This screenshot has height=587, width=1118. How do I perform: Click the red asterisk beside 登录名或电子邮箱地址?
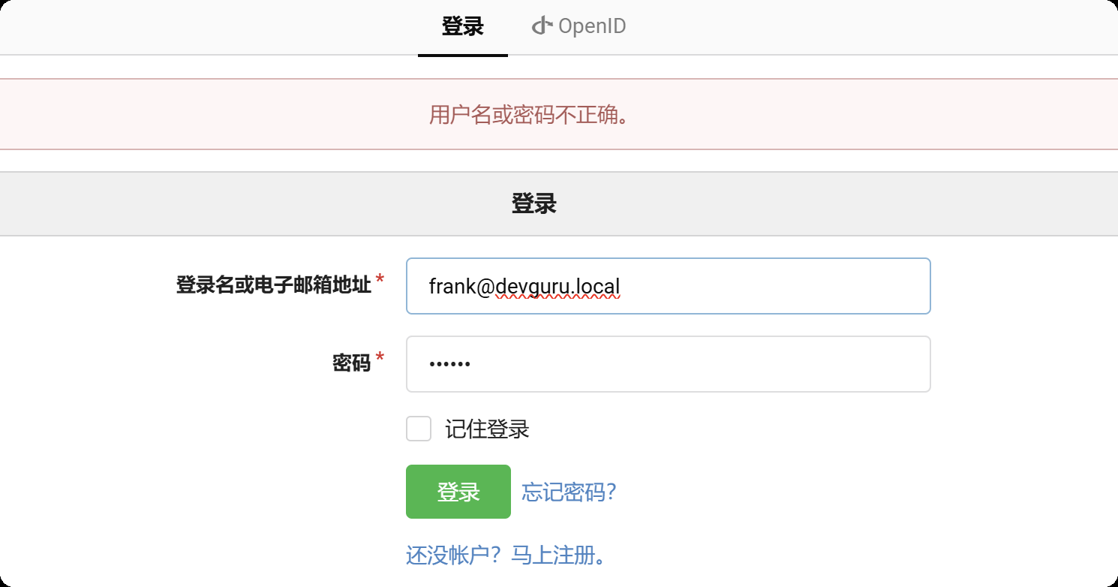(380, 281)
